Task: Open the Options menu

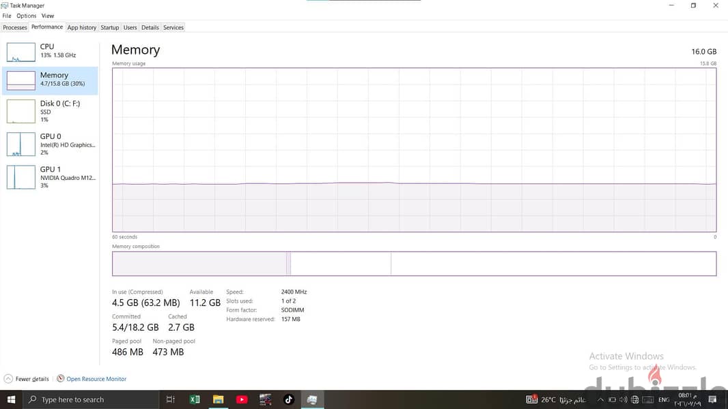Action: (27, 16)
